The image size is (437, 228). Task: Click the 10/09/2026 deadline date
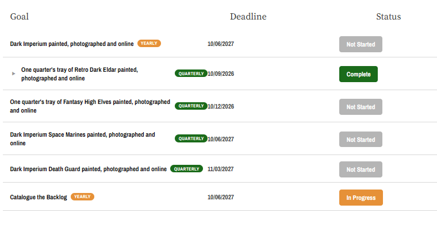point(221,74)
